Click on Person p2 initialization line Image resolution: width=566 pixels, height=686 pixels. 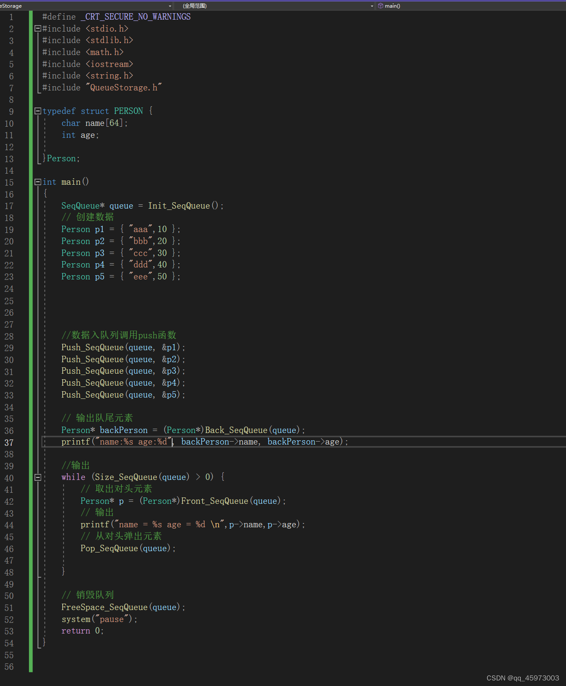click(x=121, y=241)
